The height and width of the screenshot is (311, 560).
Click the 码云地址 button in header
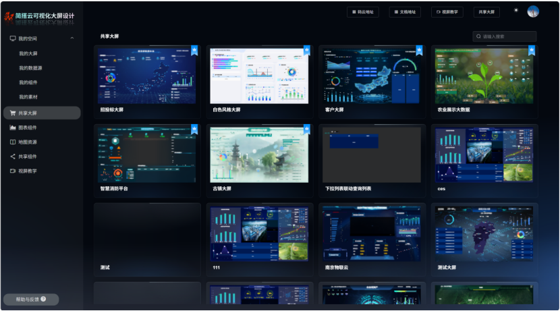tap(364, 12)
